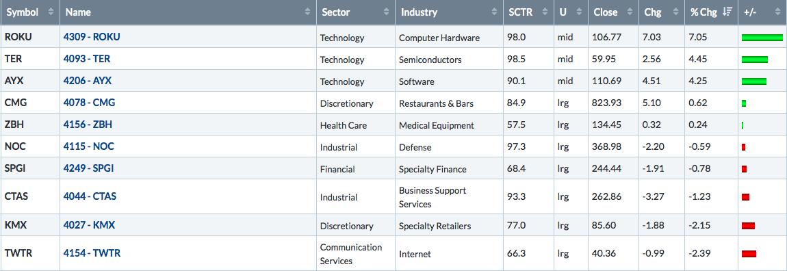787x271 pixels.
Task: Open the 4078 - CMG link
Action: click(x=90, y=103)
